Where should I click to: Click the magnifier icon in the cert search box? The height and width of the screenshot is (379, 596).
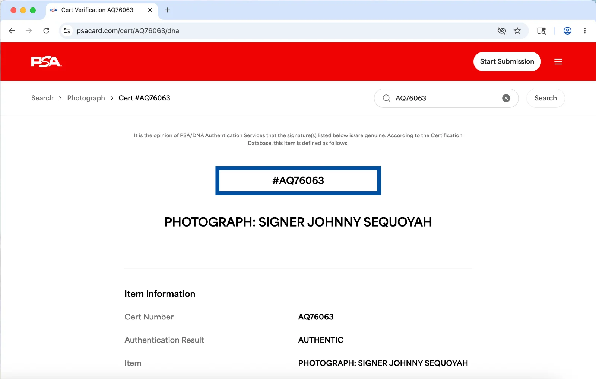point(387,98)
